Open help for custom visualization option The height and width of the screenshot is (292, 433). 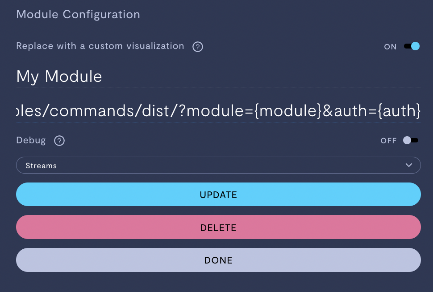tap(198, 47)
